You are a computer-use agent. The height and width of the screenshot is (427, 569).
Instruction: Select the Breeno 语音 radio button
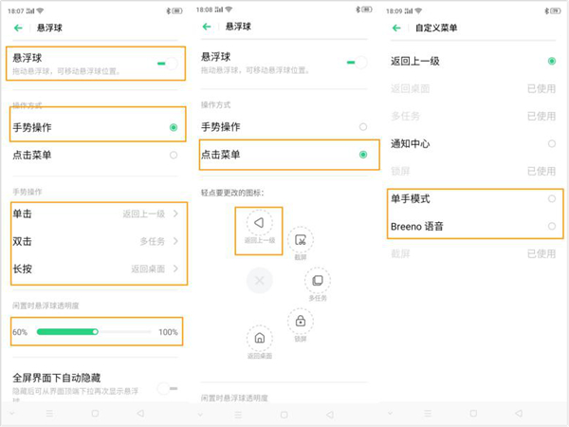(x=551, y=226)
